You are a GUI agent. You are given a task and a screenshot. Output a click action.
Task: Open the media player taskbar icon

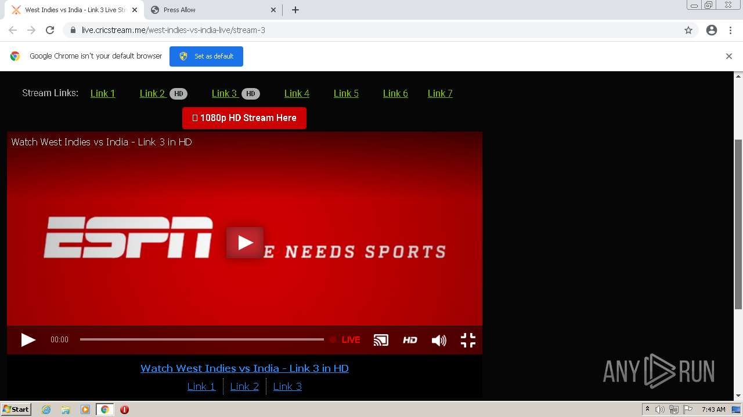(85, 409)
